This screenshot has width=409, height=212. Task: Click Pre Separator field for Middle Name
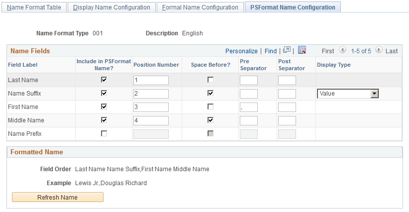(249, 120)
